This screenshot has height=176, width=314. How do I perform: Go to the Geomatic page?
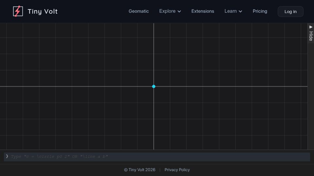(x=139, y=11)
